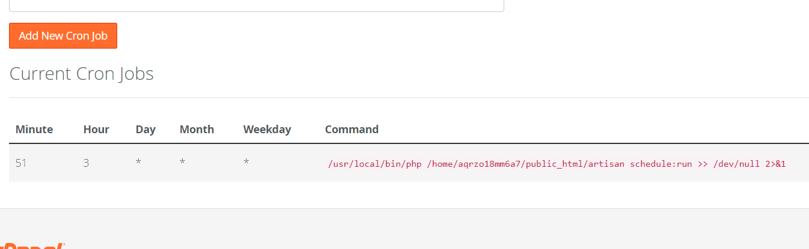Click the cron job table row background
The height and width of the screenshot is (249, 809).
(409, 163)
